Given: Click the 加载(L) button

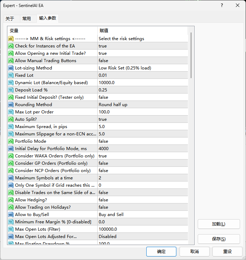Looking at the screenshot, I should pos(219,224).
